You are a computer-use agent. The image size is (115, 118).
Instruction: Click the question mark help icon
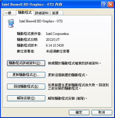click(104, 4)
